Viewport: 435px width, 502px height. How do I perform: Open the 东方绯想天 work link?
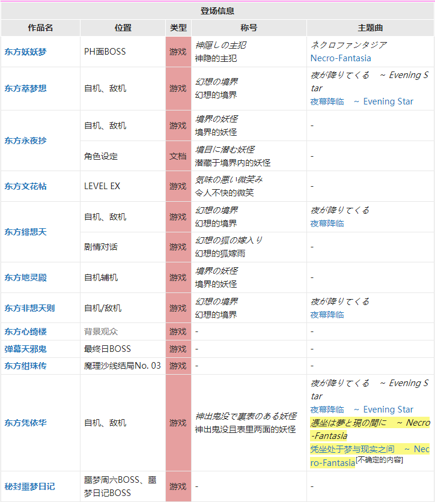click(25, 232)
